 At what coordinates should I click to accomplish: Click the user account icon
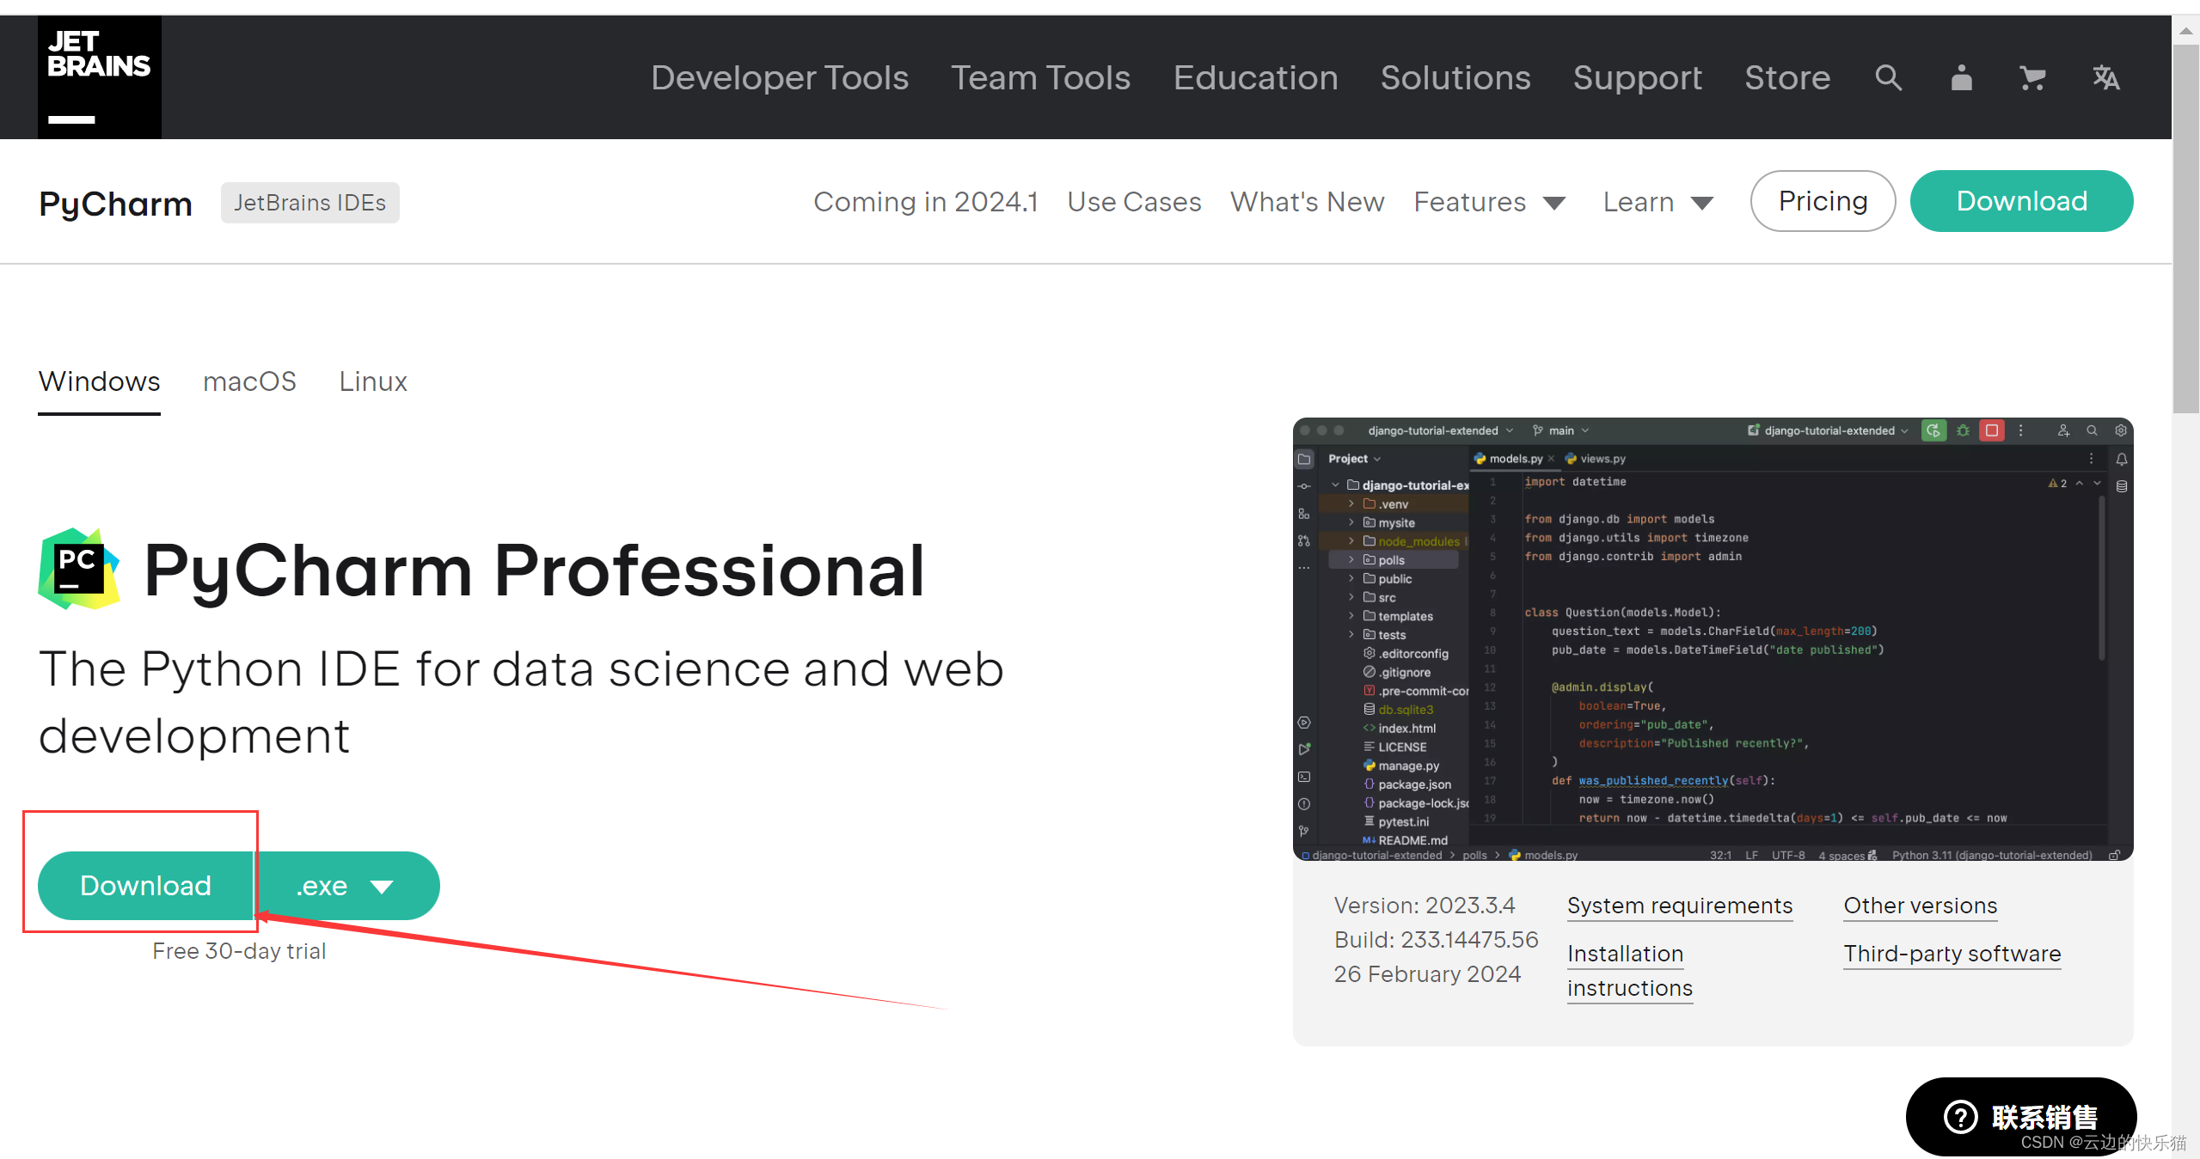coord(1961,78)
